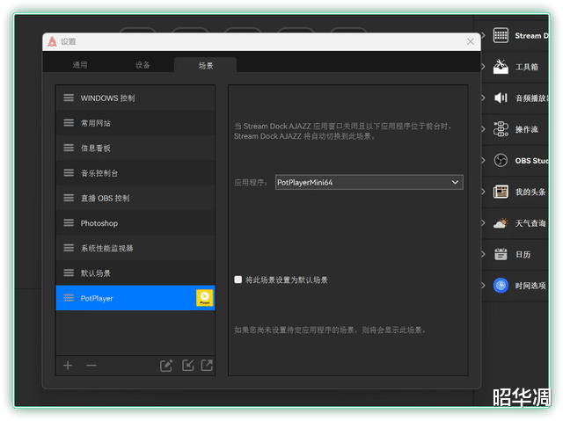Image resolution: width=563 pixels, height=421 pixels.
Task: Click drag handle of PotPlayer row
Action: pos(69,298)
